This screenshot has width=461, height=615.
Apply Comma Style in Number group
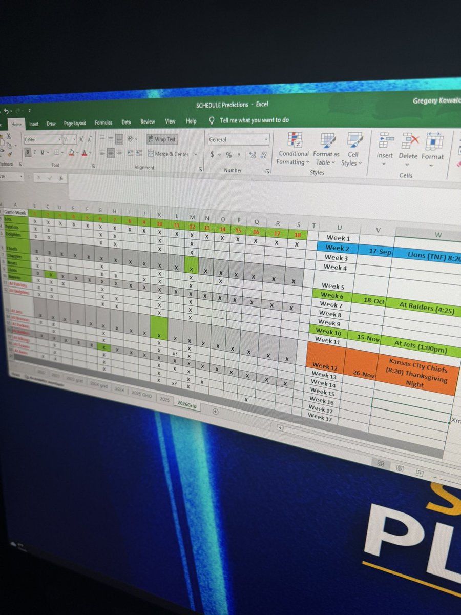pyautogui.click(x=240, y=155)
